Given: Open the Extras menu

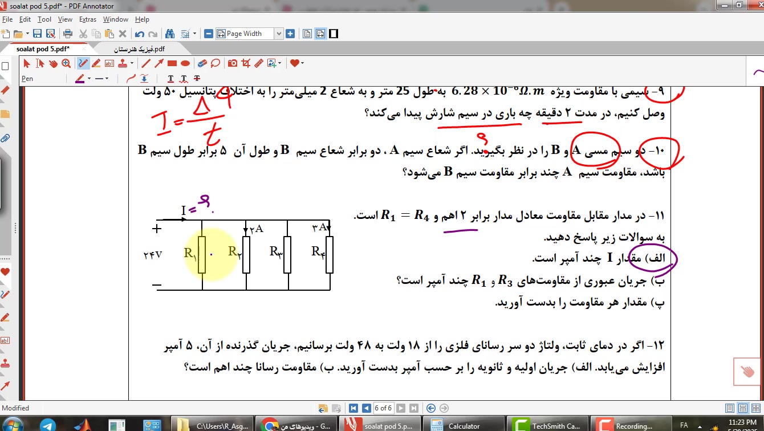Looking at the screenshot, I should point(88,19).
